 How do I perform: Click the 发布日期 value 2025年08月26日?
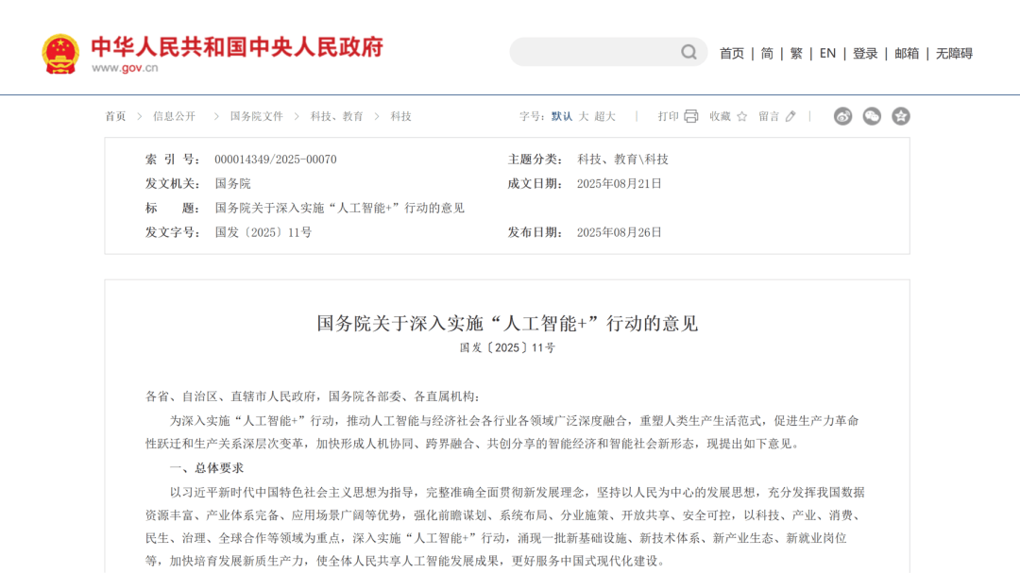click(x=620, y=233)
